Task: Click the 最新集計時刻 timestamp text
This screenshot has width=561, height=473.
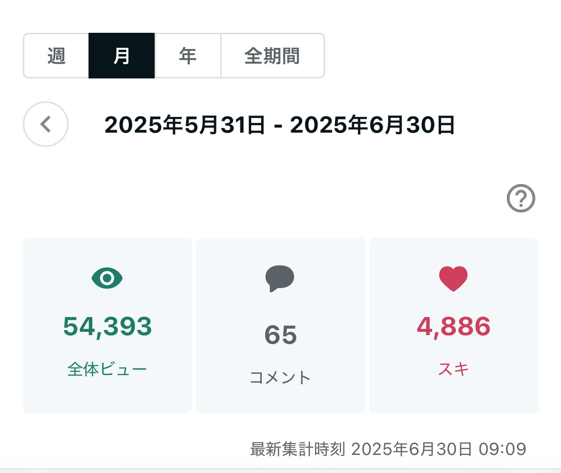Action: tap(388, 449)
